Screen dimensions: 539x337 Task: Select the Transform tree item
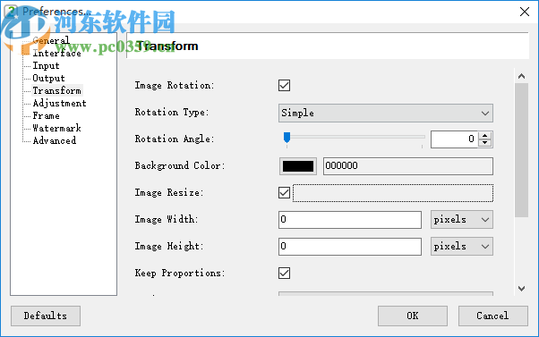click(x=57, y=90)
